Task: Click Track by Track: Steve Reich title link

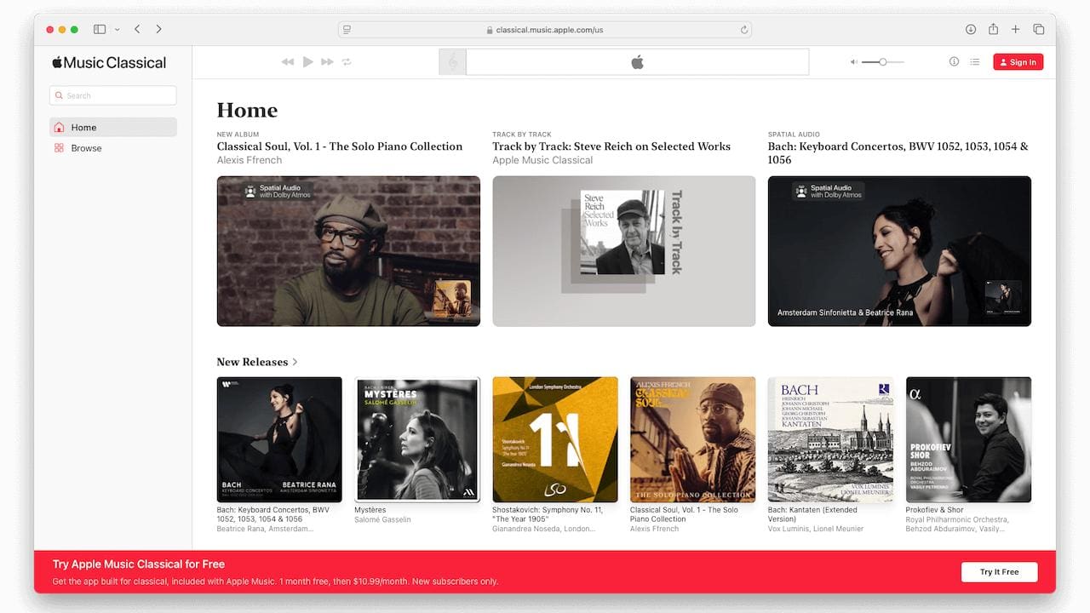Action: [611, 146]
